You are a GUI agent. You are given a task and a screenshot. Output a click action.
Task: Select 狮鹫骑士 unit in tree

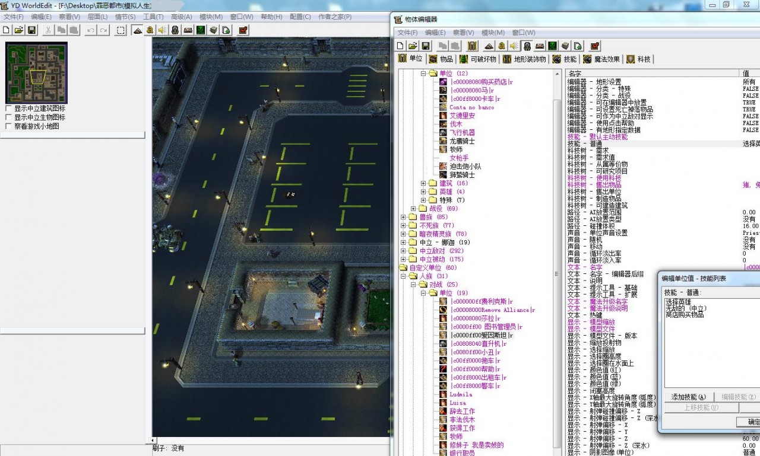pyautogui.click(x=462, y=175)
